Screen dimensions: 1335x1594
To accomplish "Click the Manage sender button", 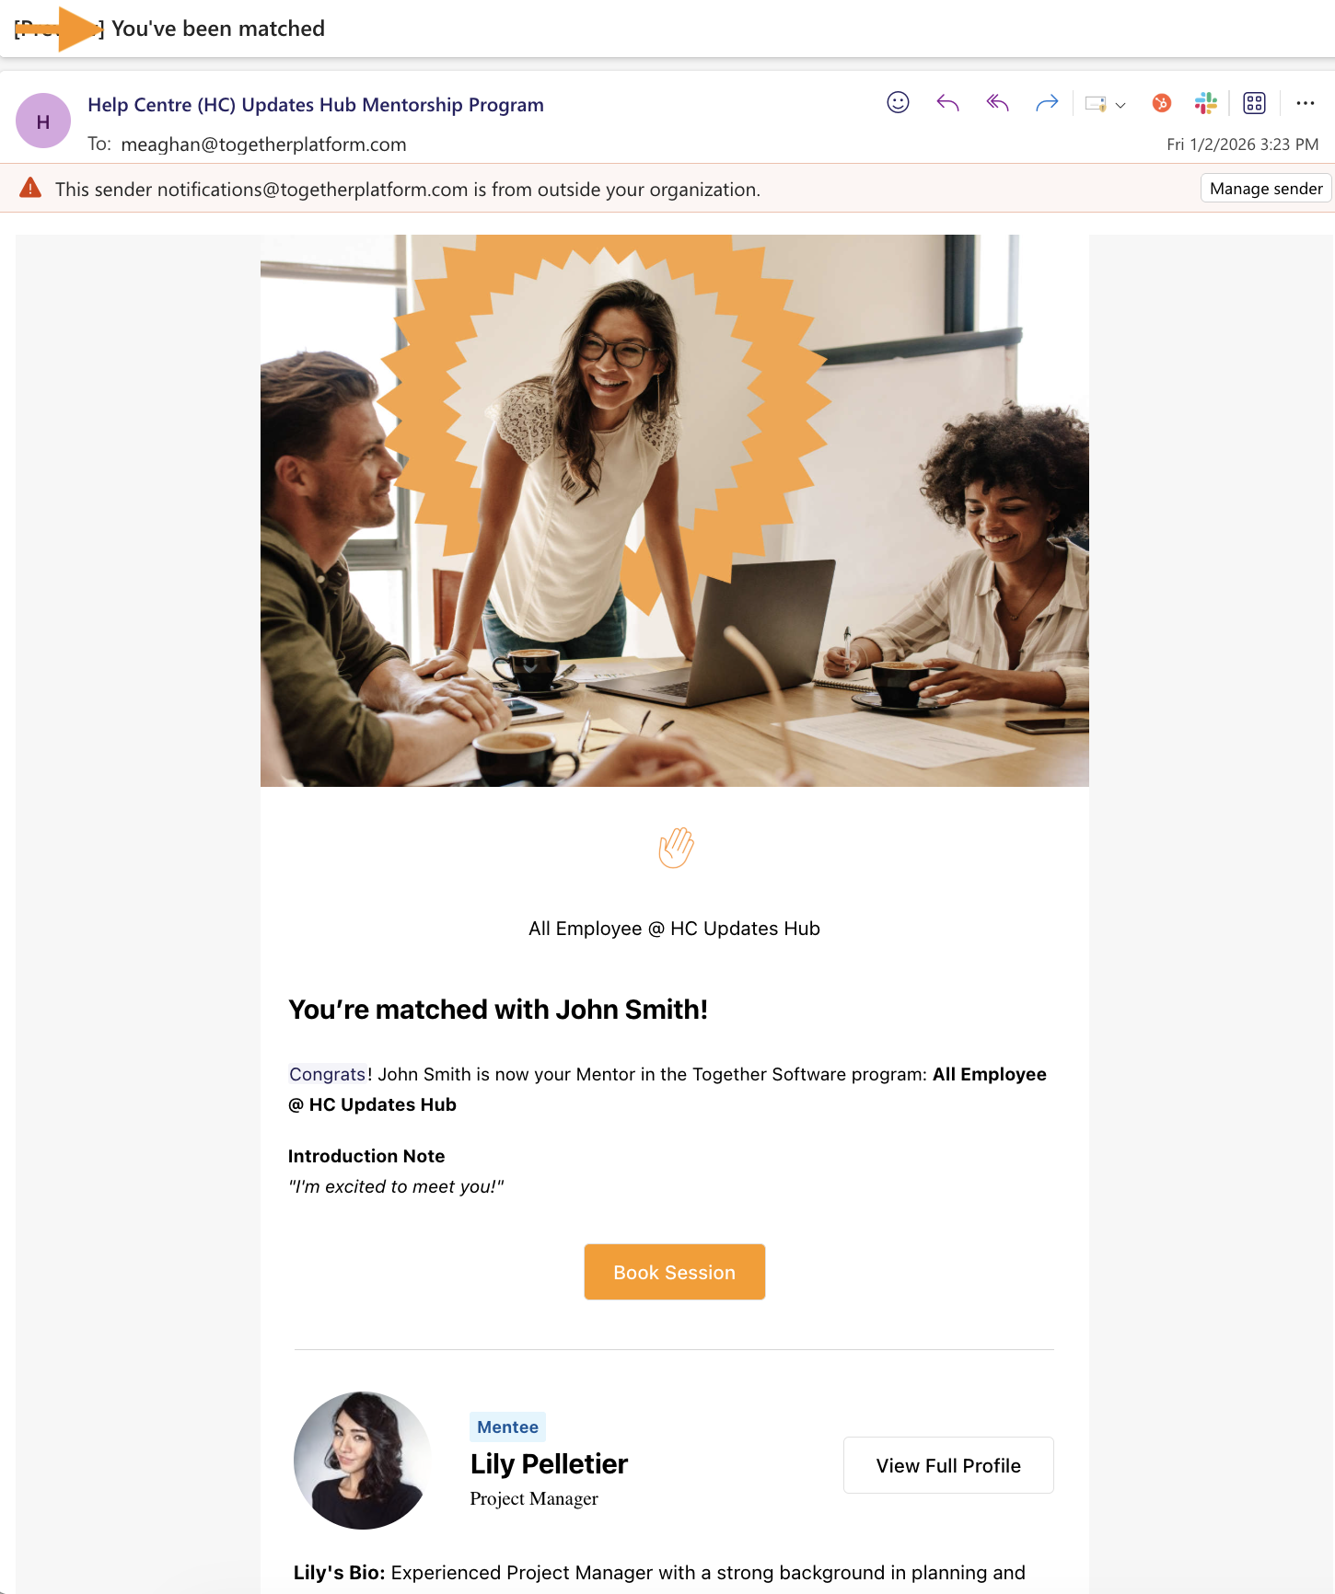I will click(1266, 188).
